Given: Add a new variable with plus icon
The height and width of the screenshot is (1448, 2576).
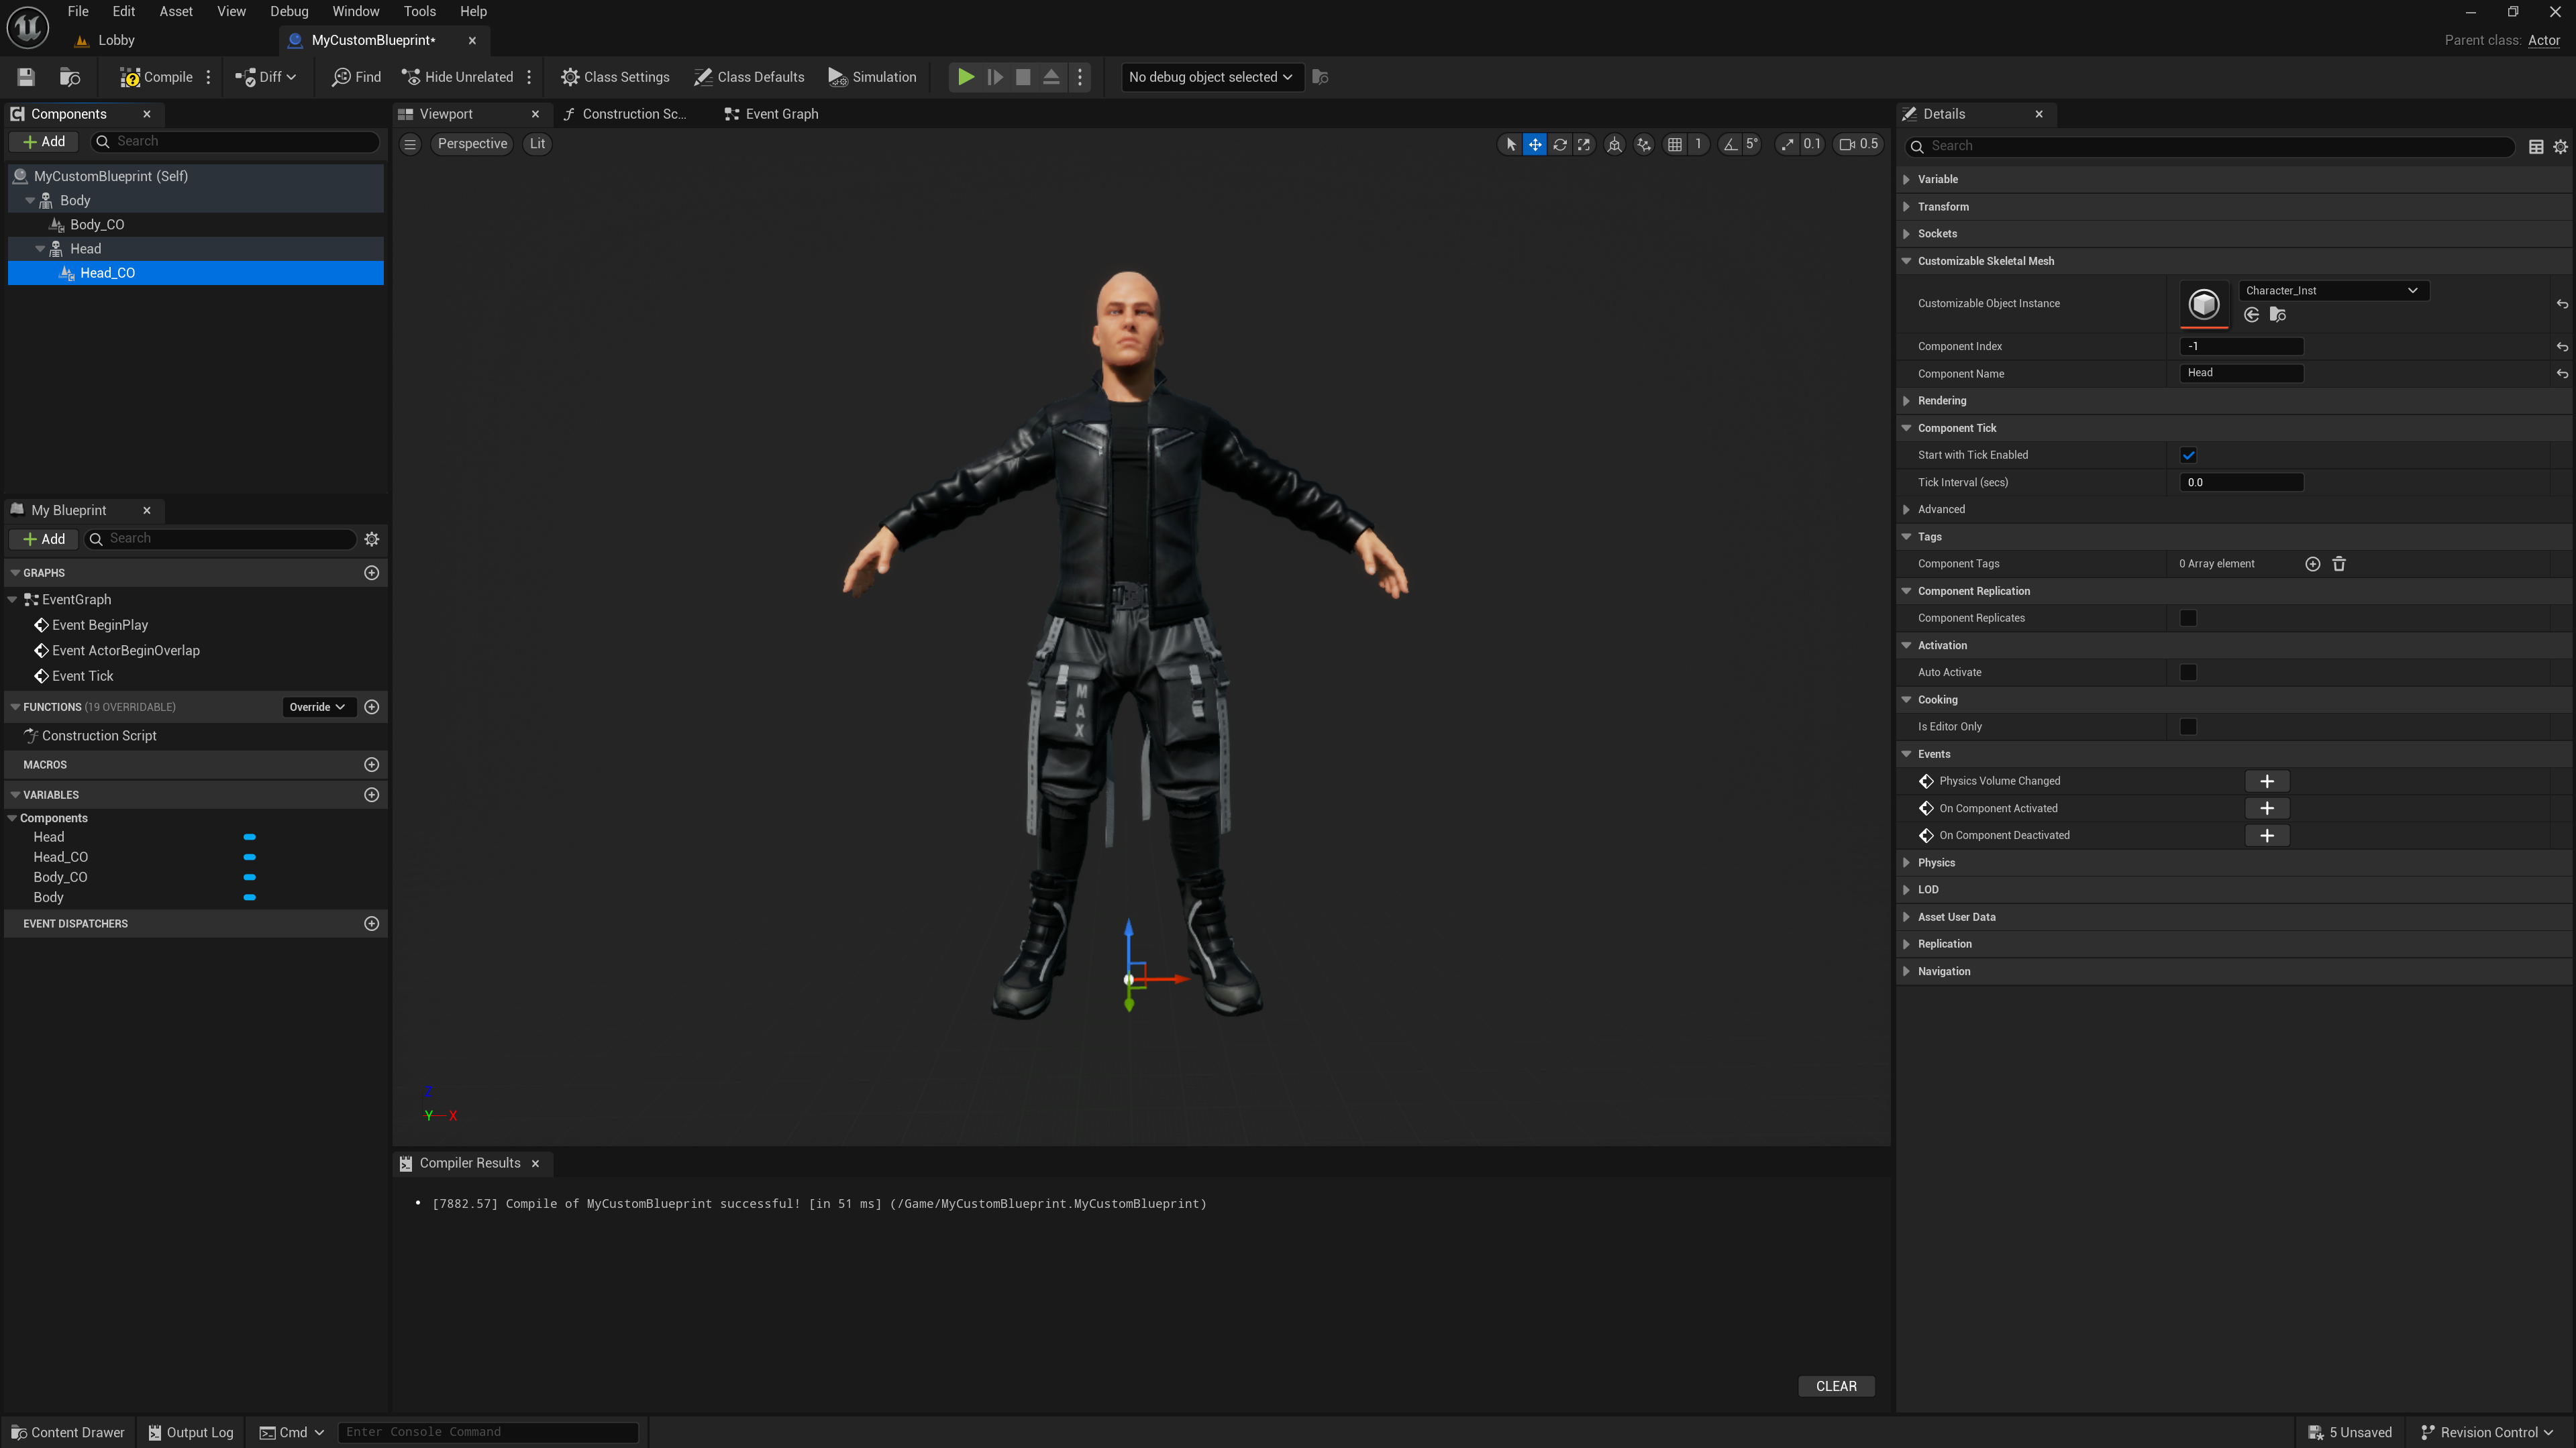Looking at the screenshot, I should (372, 795).
